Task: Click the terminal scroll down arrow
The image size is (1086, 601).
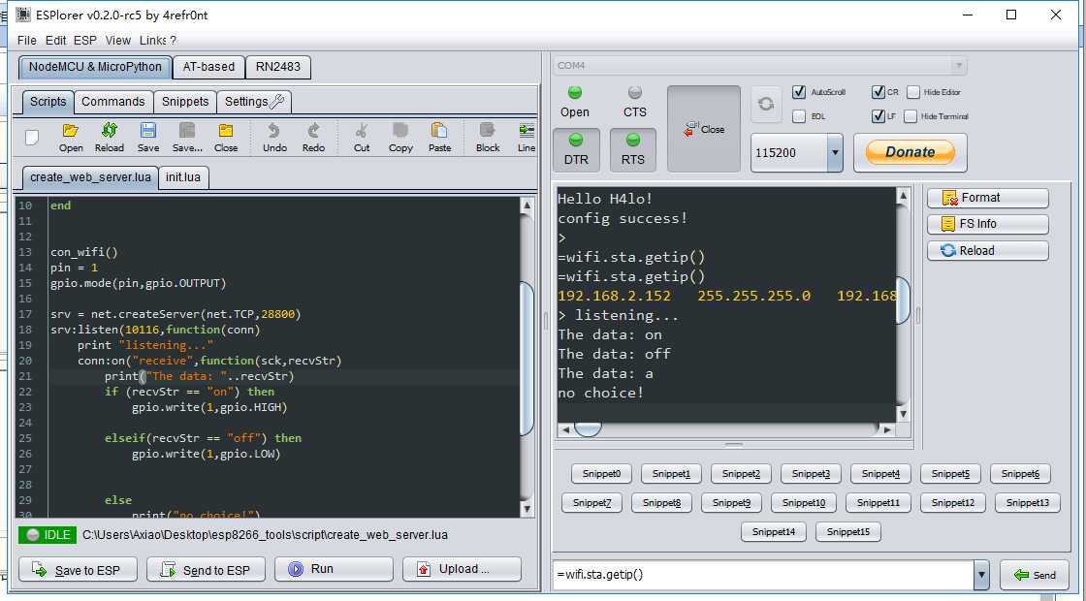Action: click(903, 414)
